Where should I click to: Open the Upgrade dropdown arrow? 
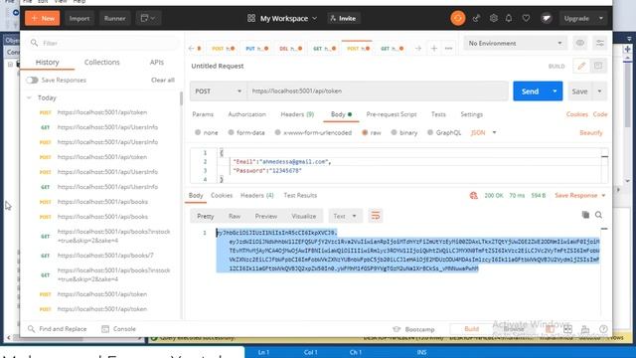601,18
